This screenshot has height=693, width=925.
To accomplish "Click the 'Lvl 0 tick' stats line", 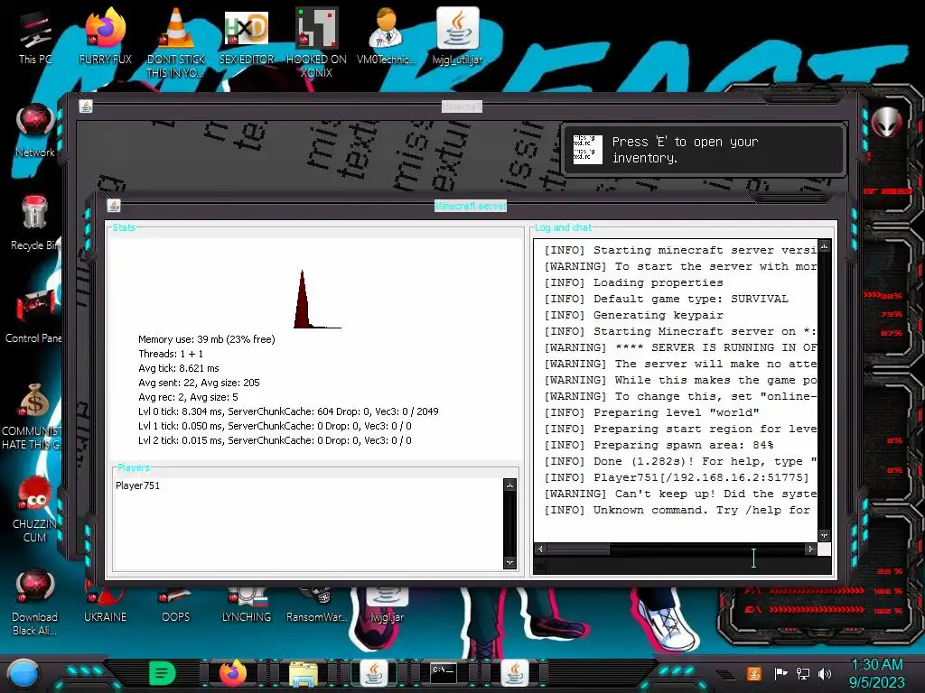I will [288, 411].
